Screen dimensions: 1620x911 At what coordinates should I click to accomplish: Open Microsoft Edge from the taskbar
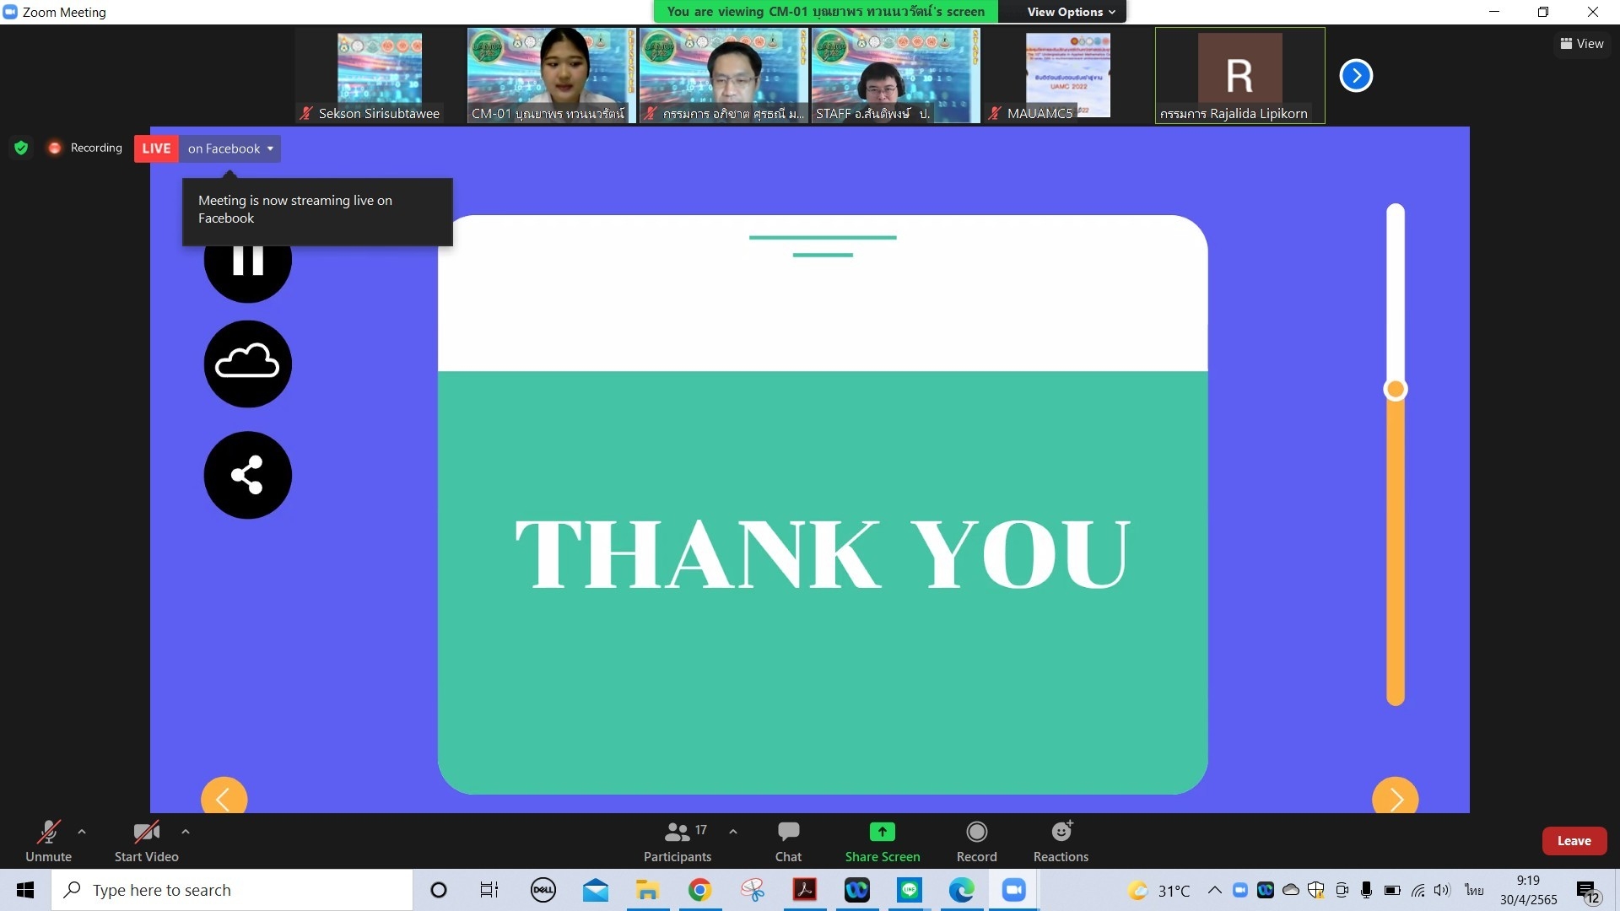click(x=961, y=890)
